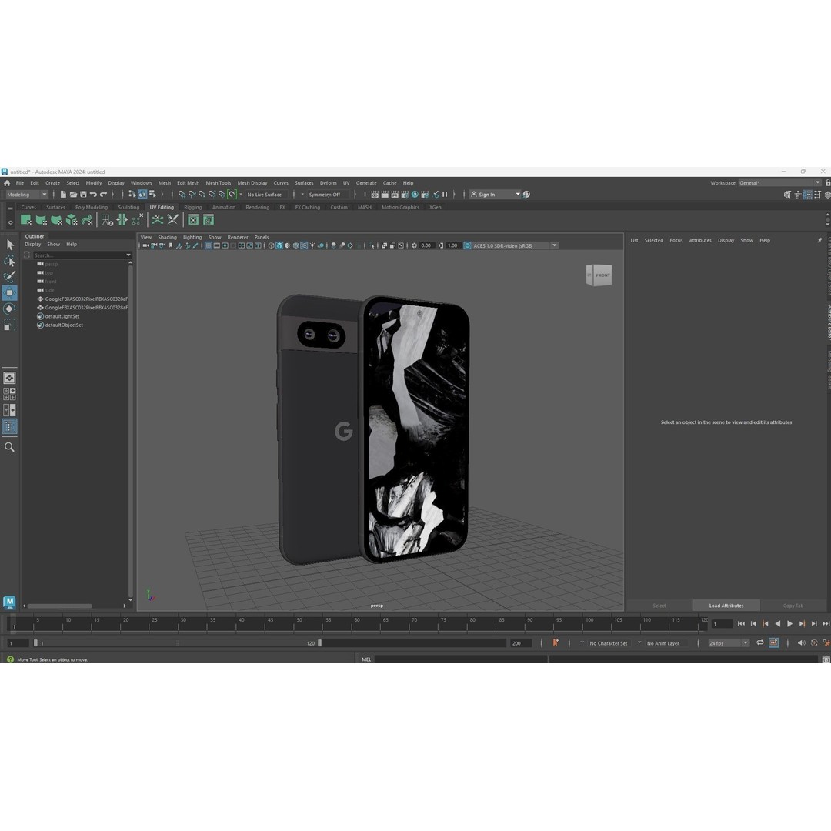
Task: Choose the Paint selection tool
Action: (9, 277)
